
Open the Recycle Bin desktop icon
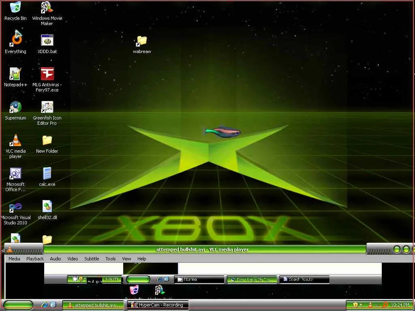click(15, 11)
